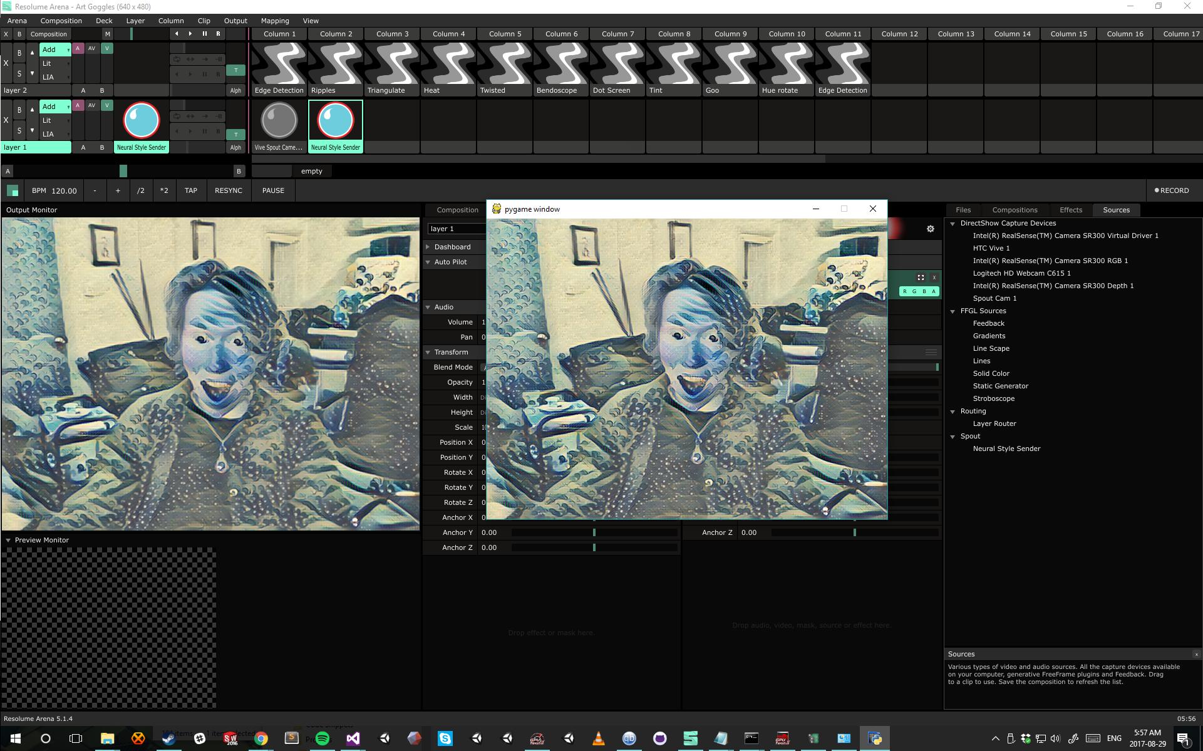
Task: Collapse the DirectShow Capture Devices tree
Action: (953, 224)
